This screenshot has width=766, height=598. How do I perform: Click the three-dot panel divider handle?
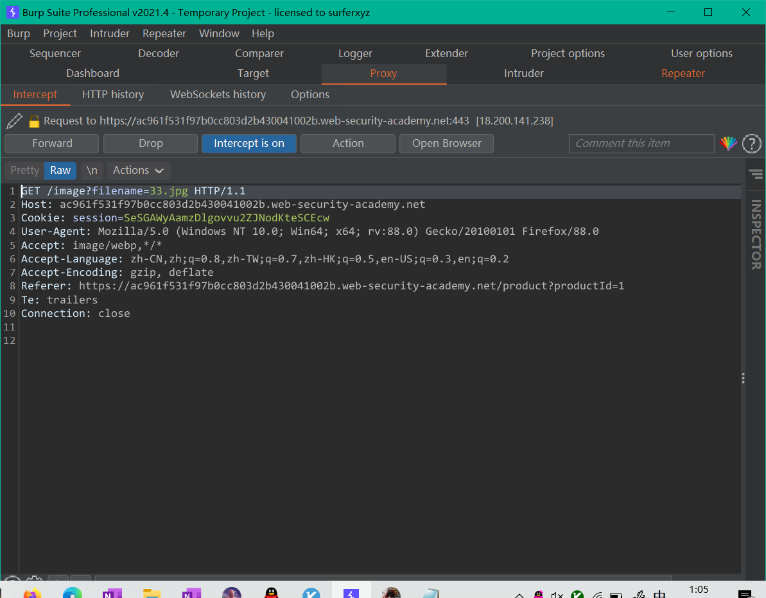click(x=743, y=378)
